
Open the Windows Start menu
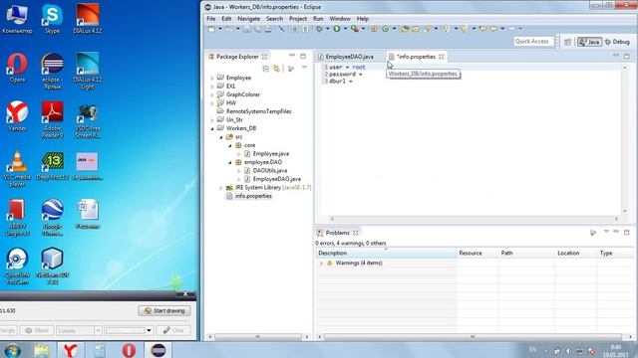(12, 350)
